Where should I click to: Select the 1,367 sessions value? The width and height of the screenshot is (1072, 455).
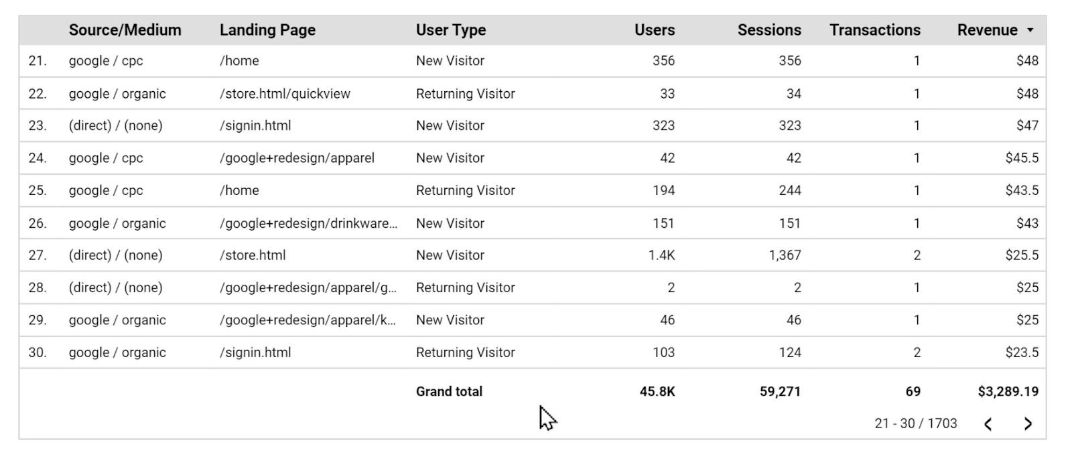pyautogui.click(x=785, y=255)
